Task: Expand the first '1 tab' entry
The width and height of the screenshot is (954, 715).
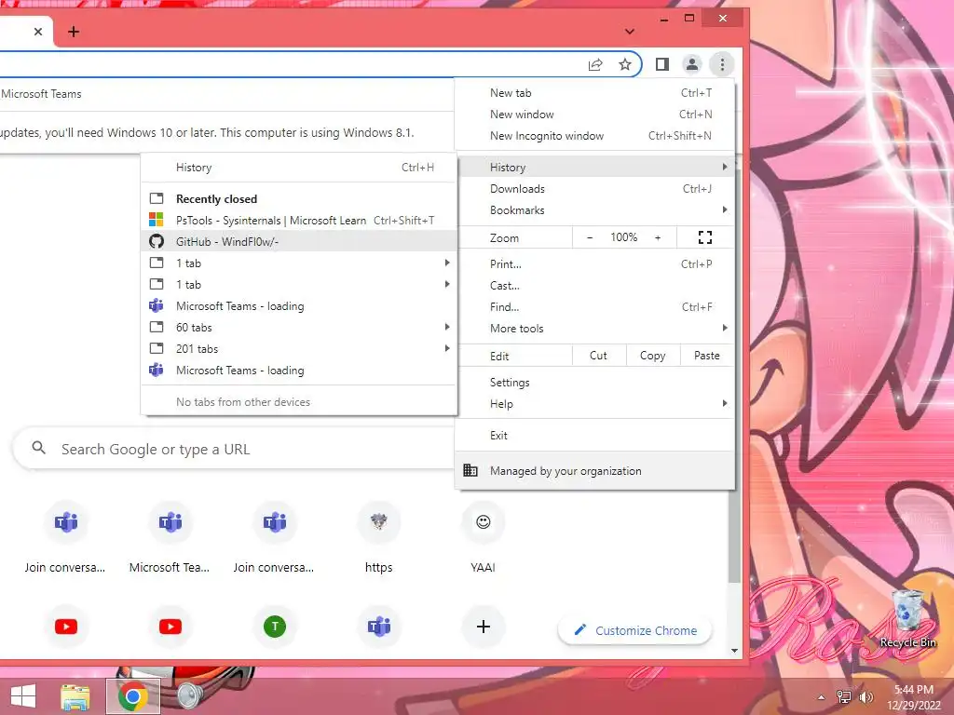Action: point(299,263)
